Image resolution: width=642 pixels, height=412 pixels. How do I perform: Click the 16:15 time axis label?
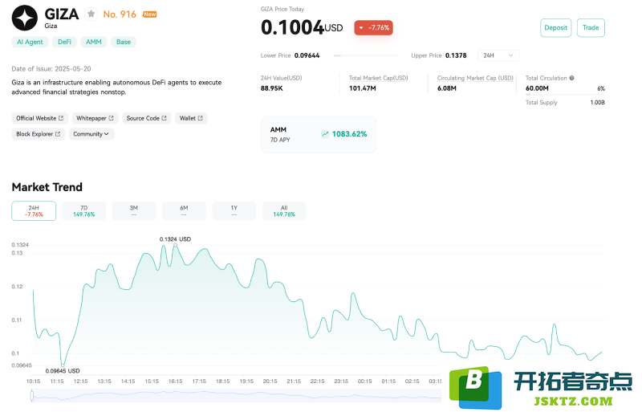point(175,381)
